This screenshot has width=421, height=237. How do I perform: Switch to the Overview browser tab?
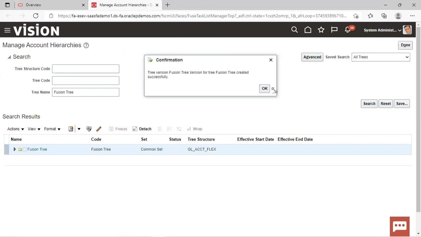click(x=51, y=5)
